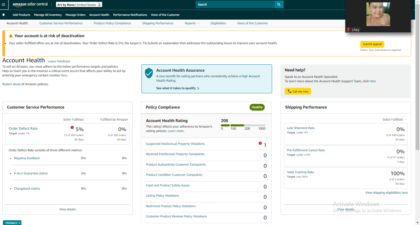Click the green Healthy badge
Viewport: 420px width, 225px height.
pyautogui.click(x=257, y=107)
